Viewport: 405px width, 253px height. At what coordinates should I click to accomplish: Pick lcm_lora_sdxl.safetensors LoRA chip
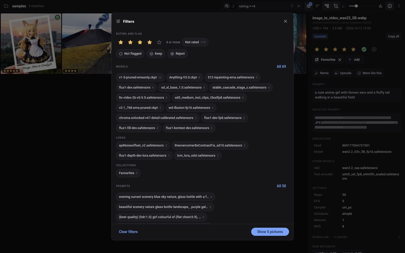pyautogui.click(x=198, y=156)
